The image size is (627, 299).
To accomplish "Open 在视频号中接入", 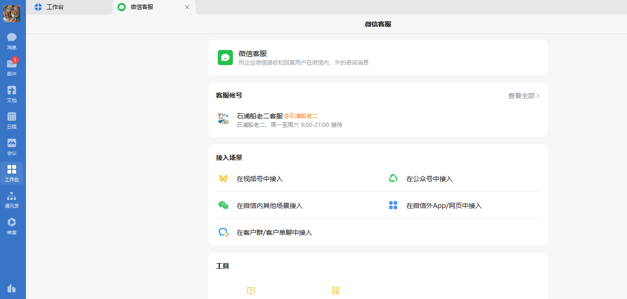I will 260,179.
